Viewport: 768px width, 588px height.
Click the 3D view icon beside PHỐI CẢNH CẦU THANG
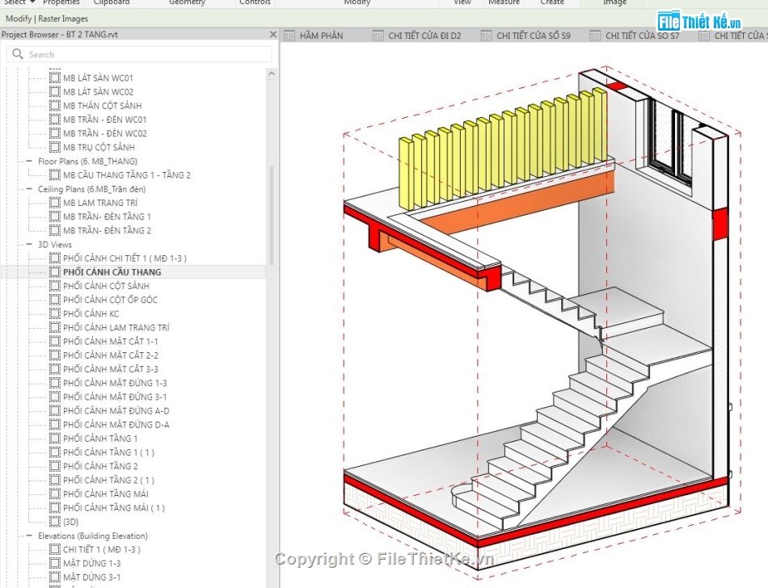[55, 271]
